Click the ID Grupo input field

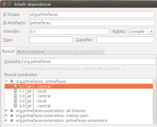92,14
